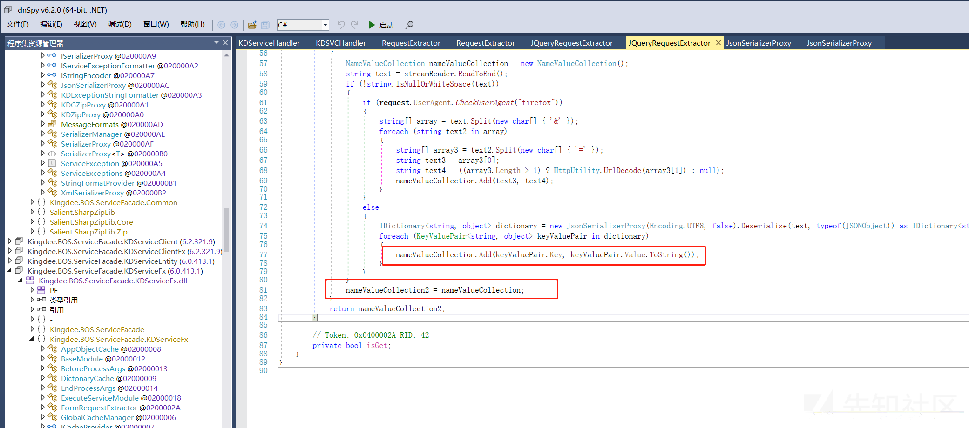Viewport: 969px width, 428px height.
Task: Click the isGet field declaration
Action: (x=378, y=345)
